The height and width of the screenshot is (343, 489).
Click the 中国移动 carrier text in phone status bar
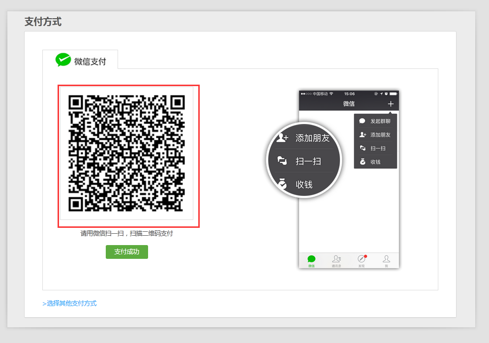tap(320, 94)
